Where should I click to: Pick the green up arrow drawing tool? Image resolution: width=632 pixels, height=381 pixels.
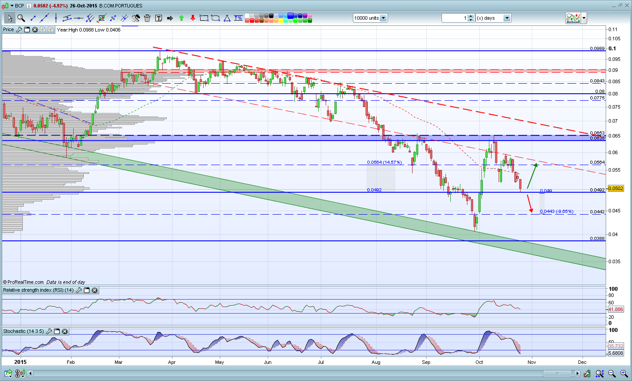tap(181, 18)
